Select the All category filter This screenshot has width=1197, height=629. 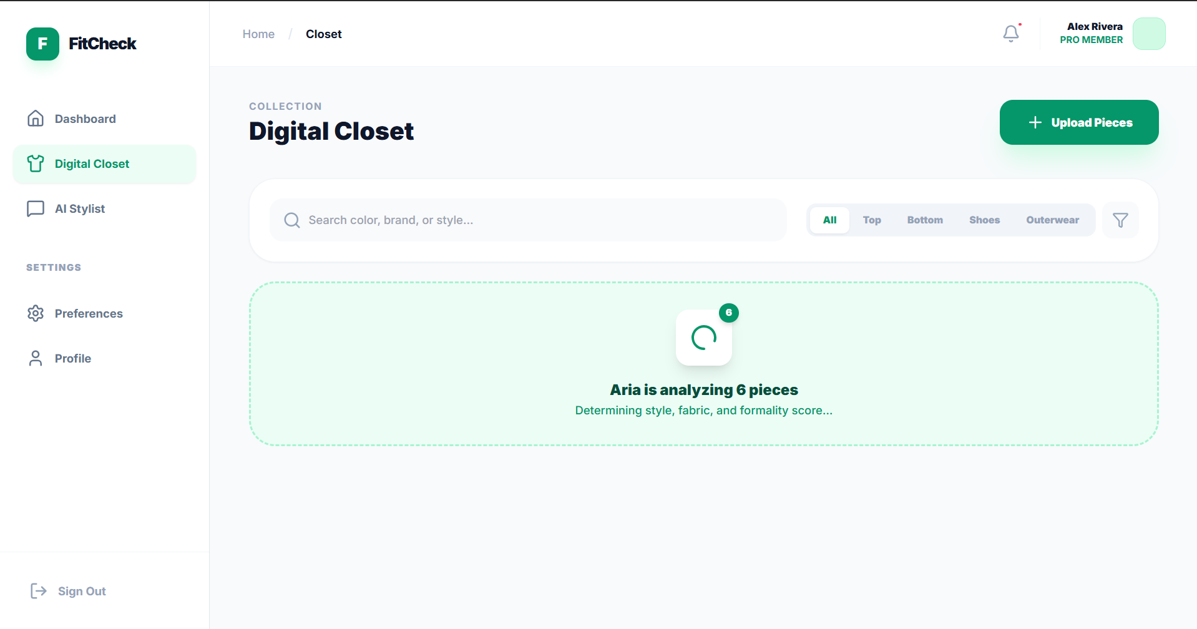(x=829, y=220)
